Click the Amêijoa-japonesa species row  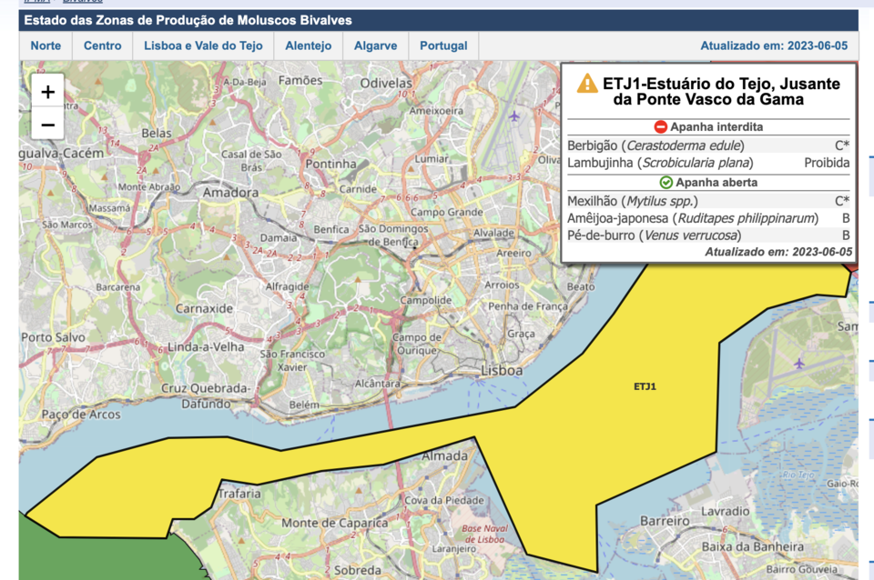(707, 218)
